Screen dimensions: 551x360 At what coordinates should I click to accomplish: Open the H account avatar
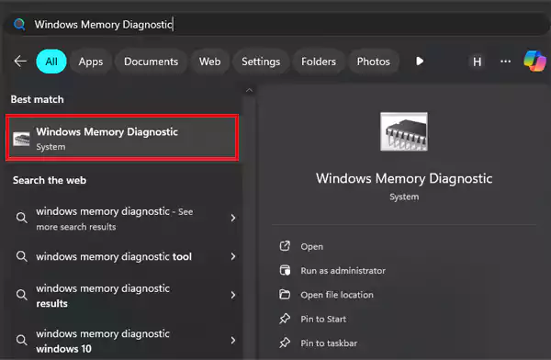tap(477, 62)
